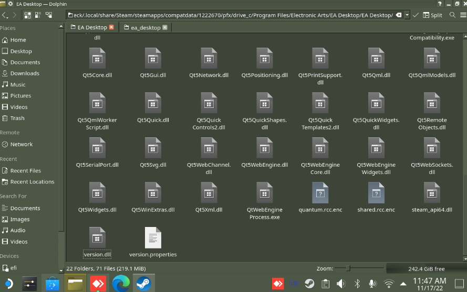Click the Places panel scrollbar up arrow
This screenshot has height=292, width=467.
coord(61,26)
